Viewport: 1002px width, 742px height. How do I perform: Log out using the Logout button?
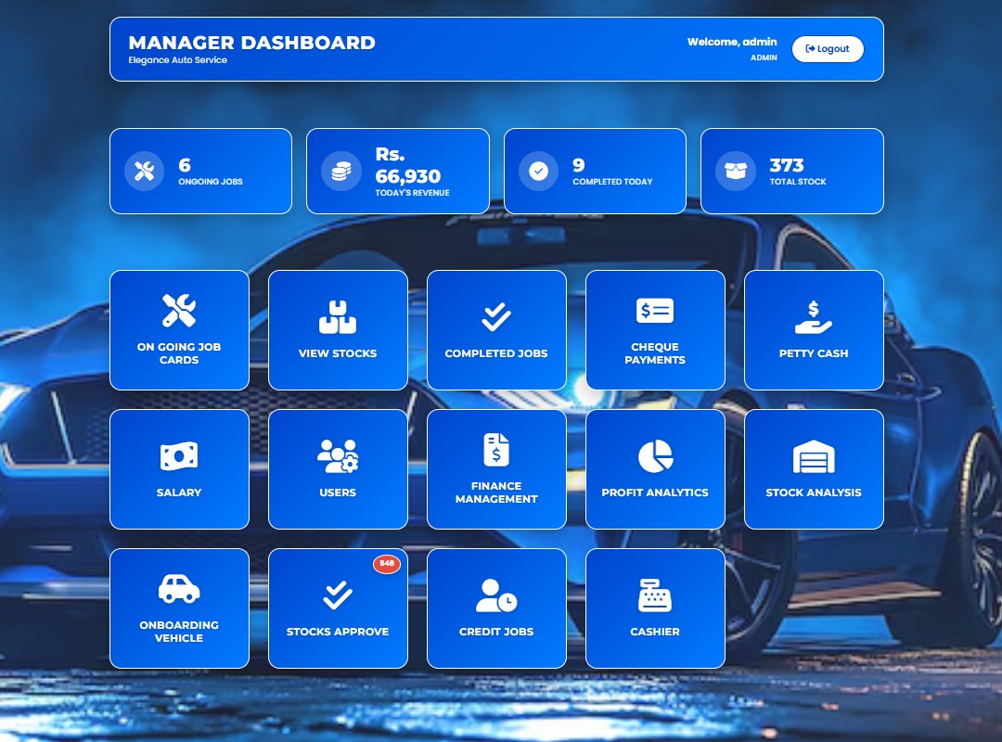point(828,49)
